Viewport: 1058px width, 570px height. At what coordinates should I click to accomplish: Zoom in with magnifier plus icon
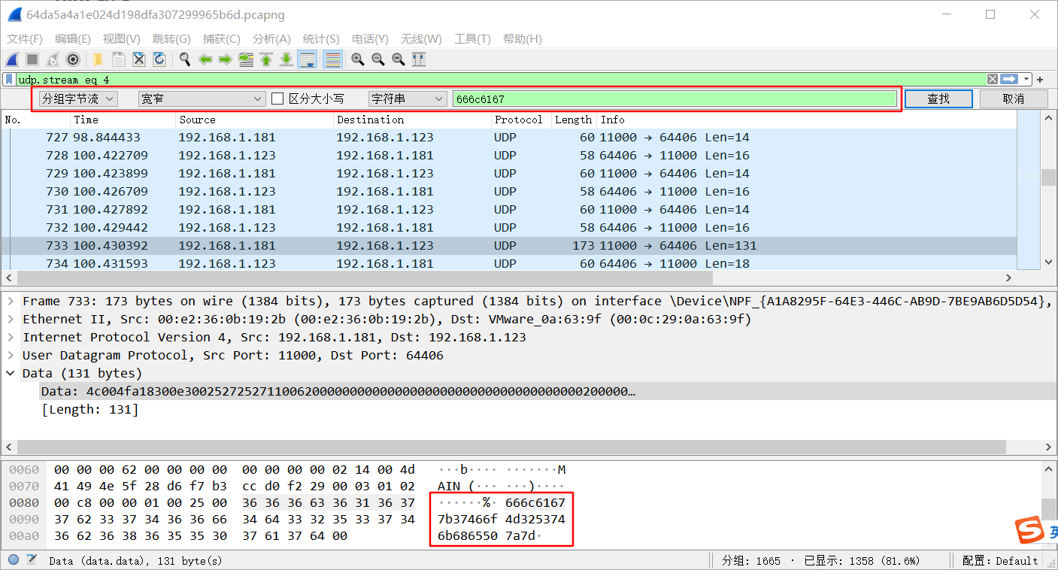(358, 59)
